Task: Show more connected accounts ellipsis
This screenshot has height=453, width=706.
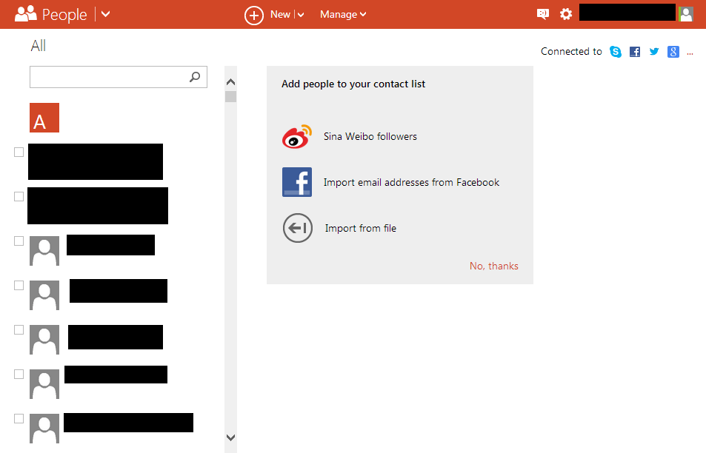Action: (x=690, y=53)
